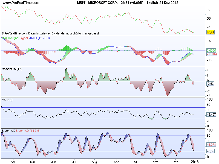This screenshot has height=164, width=219.
Task: Click the 32 price axis label
Action: 209,10
